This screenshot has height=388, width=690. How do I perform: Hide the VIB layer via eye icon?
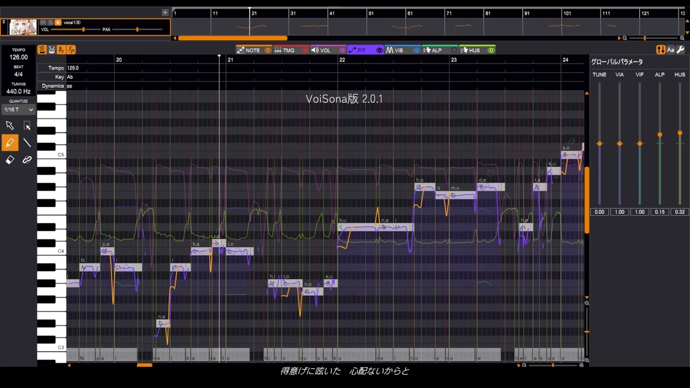(x=417, y=50)
